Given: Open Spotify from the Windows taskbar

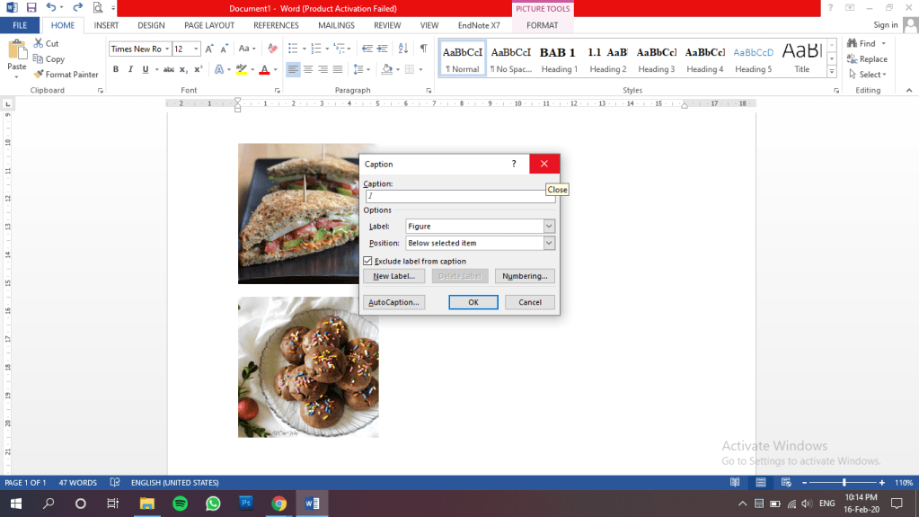Looking at the screenshot, I should pos(179,504).
